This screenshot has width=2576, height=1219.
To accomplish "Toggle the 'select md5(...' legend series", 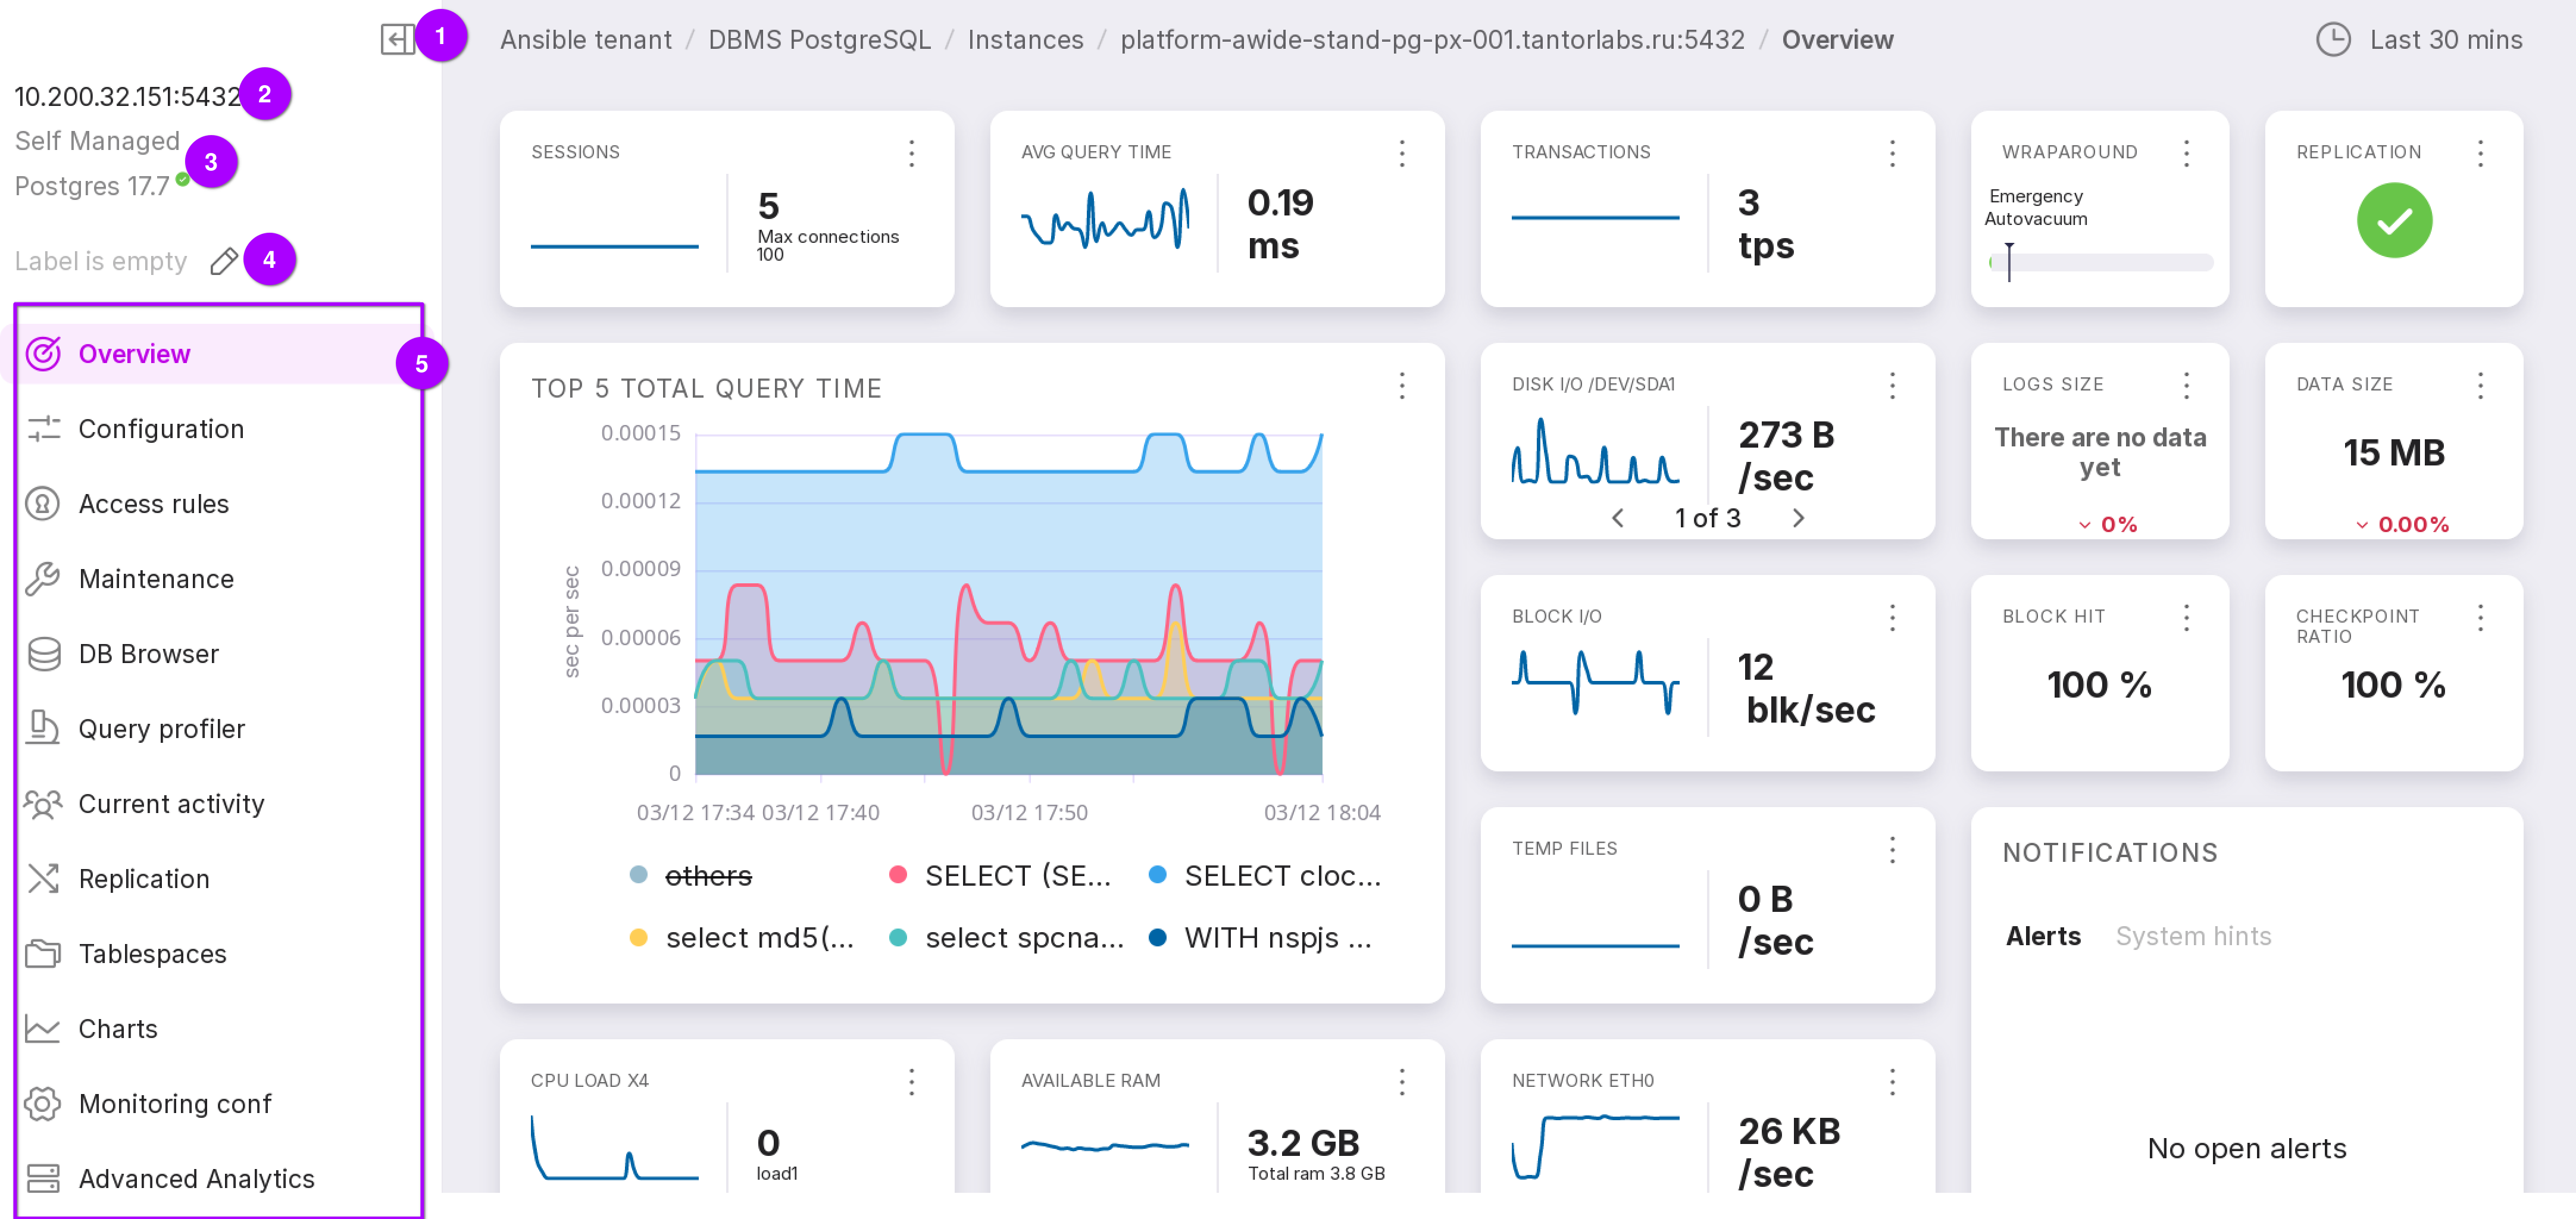I will tap(758, 938).
